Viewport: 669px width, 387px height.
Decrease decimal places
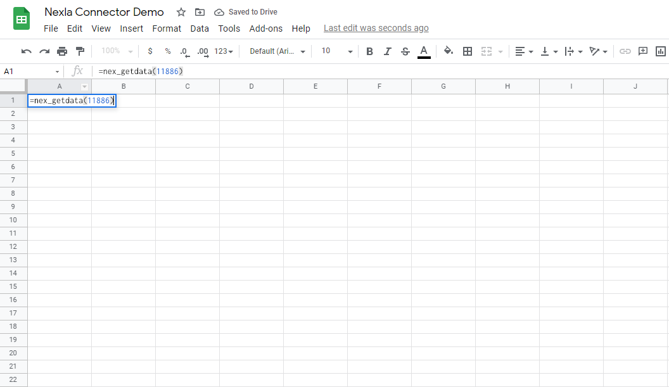[184, 52]
